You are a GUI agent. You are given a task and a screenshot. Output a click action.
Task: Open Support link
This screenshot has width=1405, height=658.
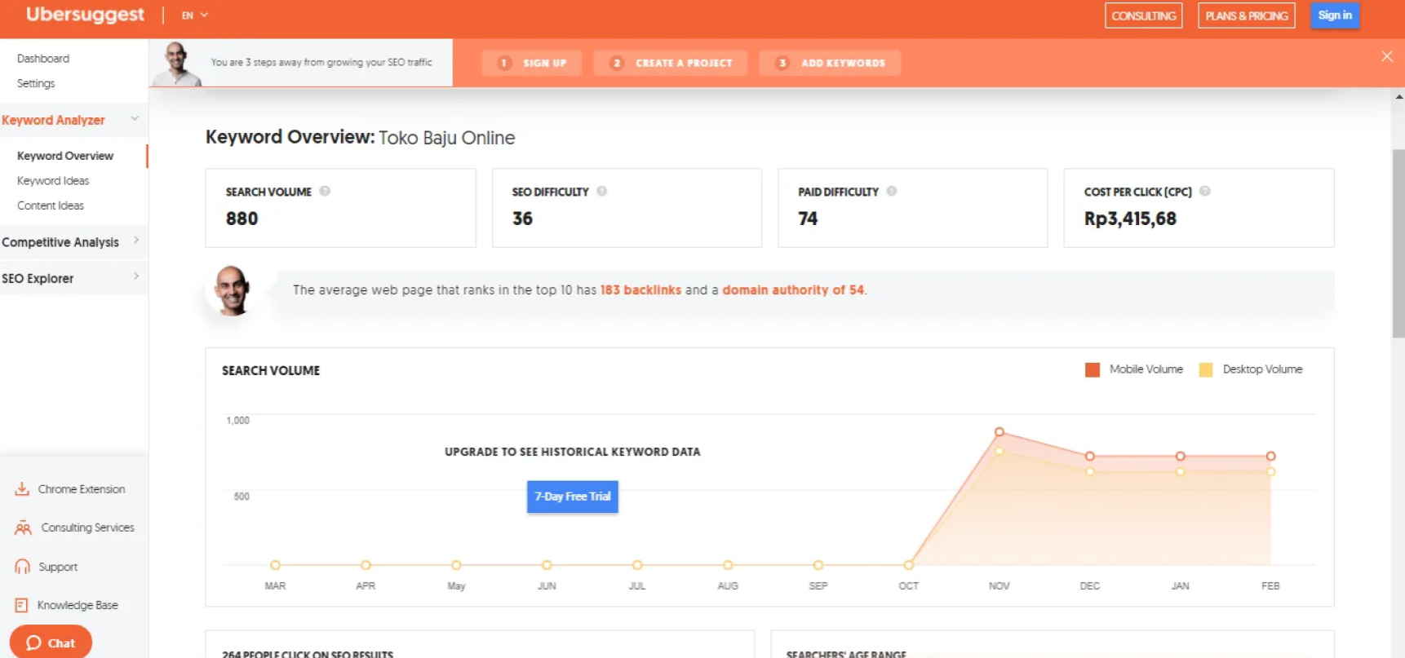click(x=58, y=567)
